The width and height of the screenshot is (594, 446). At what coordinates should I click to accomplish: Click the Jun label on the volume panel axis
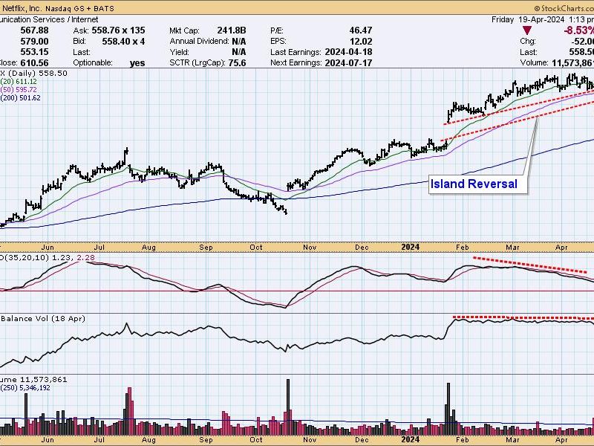[48, 440]
